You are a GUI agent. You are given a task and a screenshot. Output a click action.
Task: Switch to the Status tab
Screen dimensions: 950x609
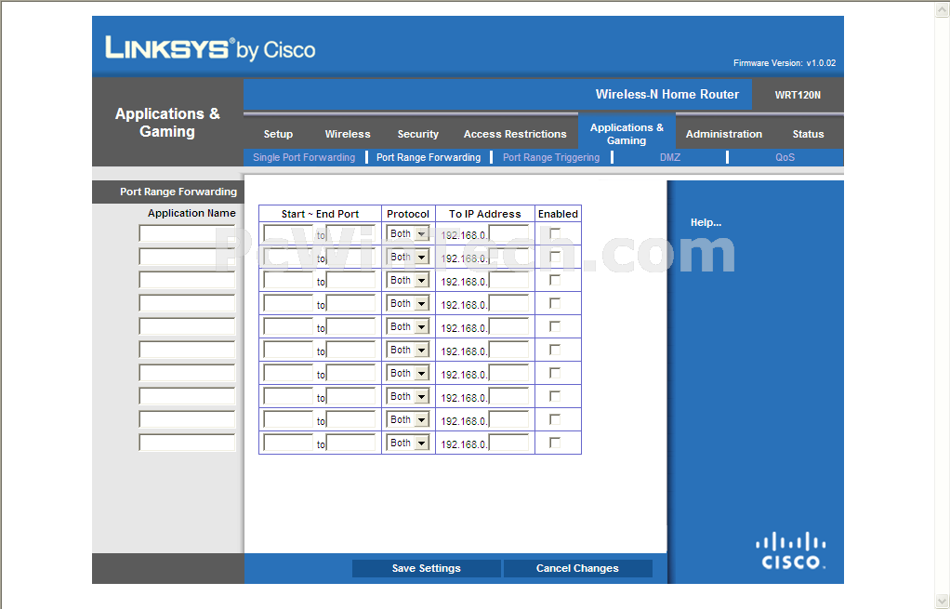808,134
